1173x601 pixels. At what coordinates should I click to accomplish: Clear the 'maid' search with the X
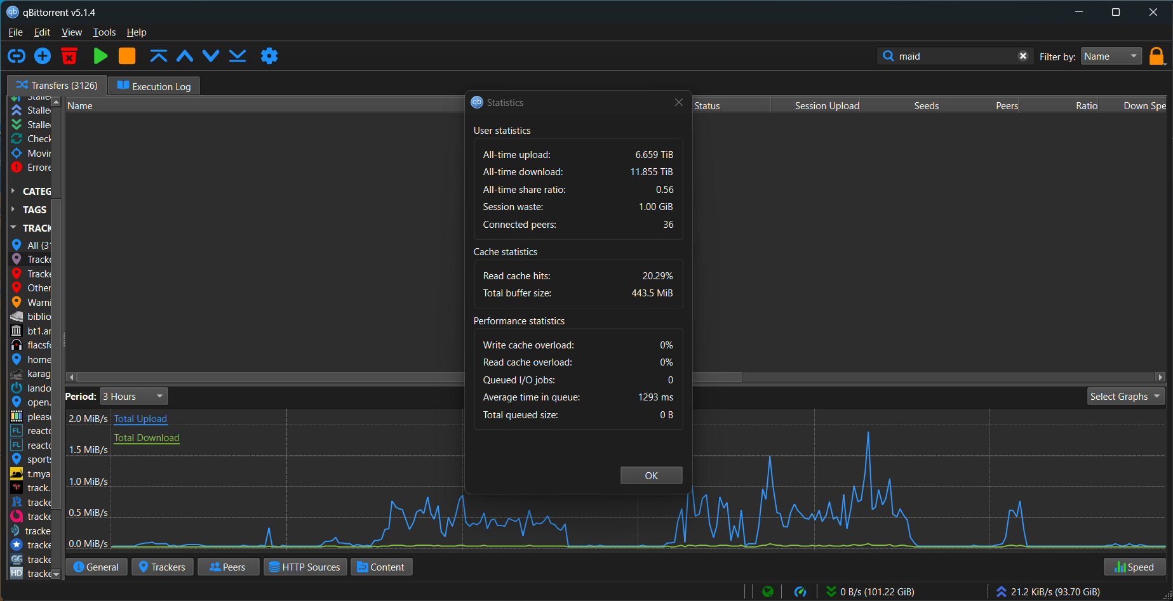click(x=1023, y=56)
